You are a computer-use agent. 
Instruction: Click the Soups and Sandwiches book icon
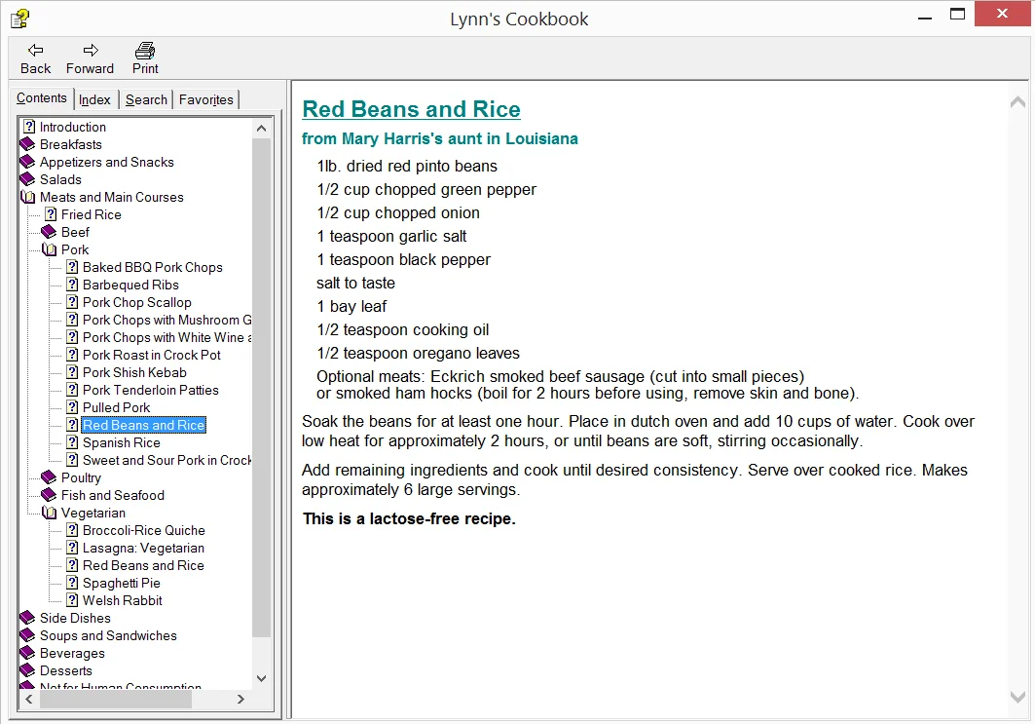click(x=27, y=635)
